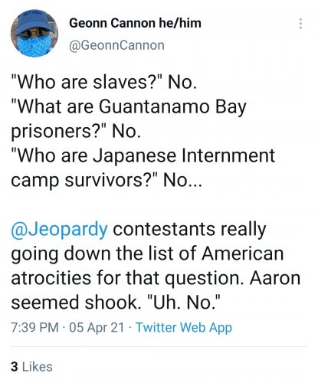Screen dimensions: 318x383
Task: Click the line atrocities for that question. Aaron
Action: [156, 278]
